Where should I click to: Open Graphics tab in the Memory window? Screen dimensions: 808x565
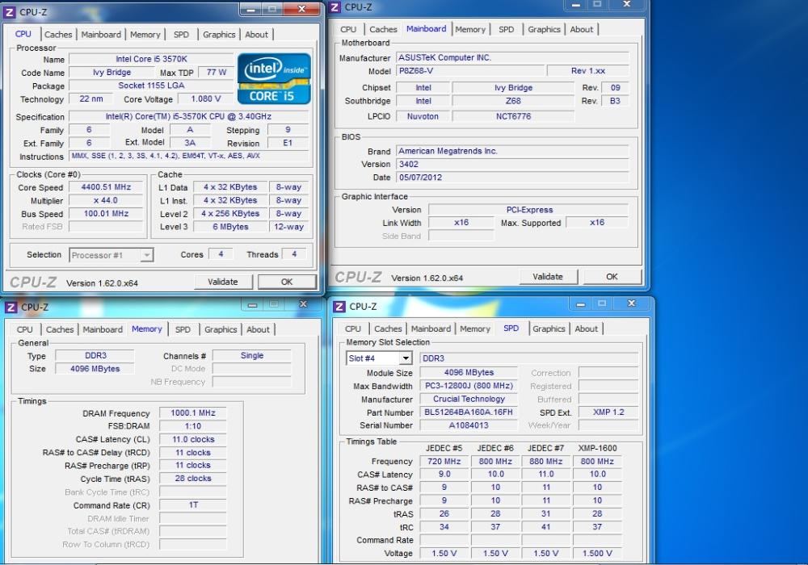click(x=221, y=329)
